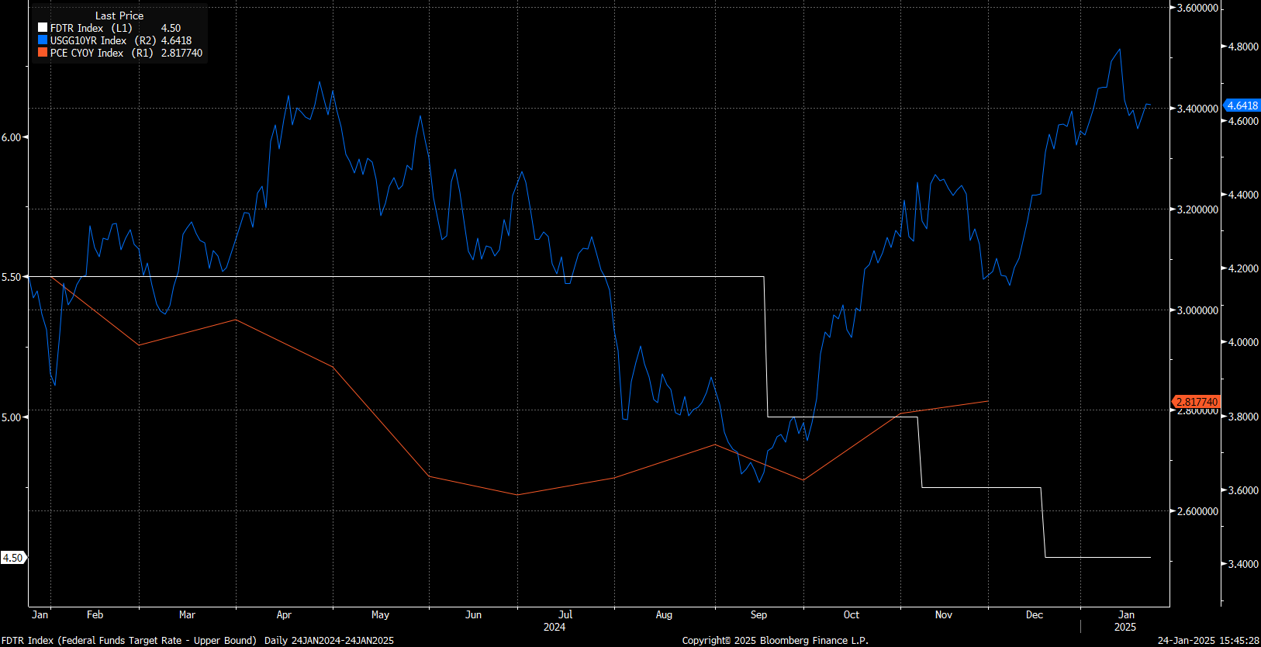Image resolution: width=1261 pixels, height=647 pixels.
Task: Click the 2.817740 value in legend
Action: pyautogui.click(x=181, y=53)
